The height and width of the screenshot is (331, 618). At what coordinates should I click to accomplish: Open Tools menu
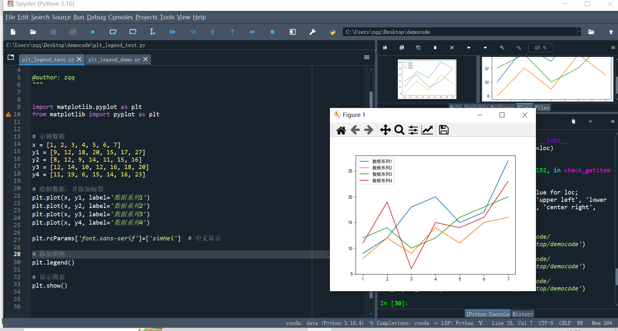pos(167,17)
